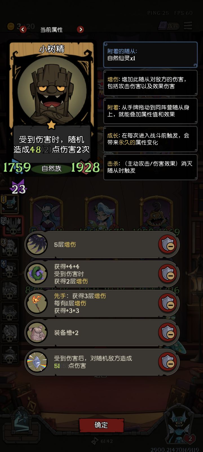Select the rainbow crystal equipment icon

coord(37,362)
